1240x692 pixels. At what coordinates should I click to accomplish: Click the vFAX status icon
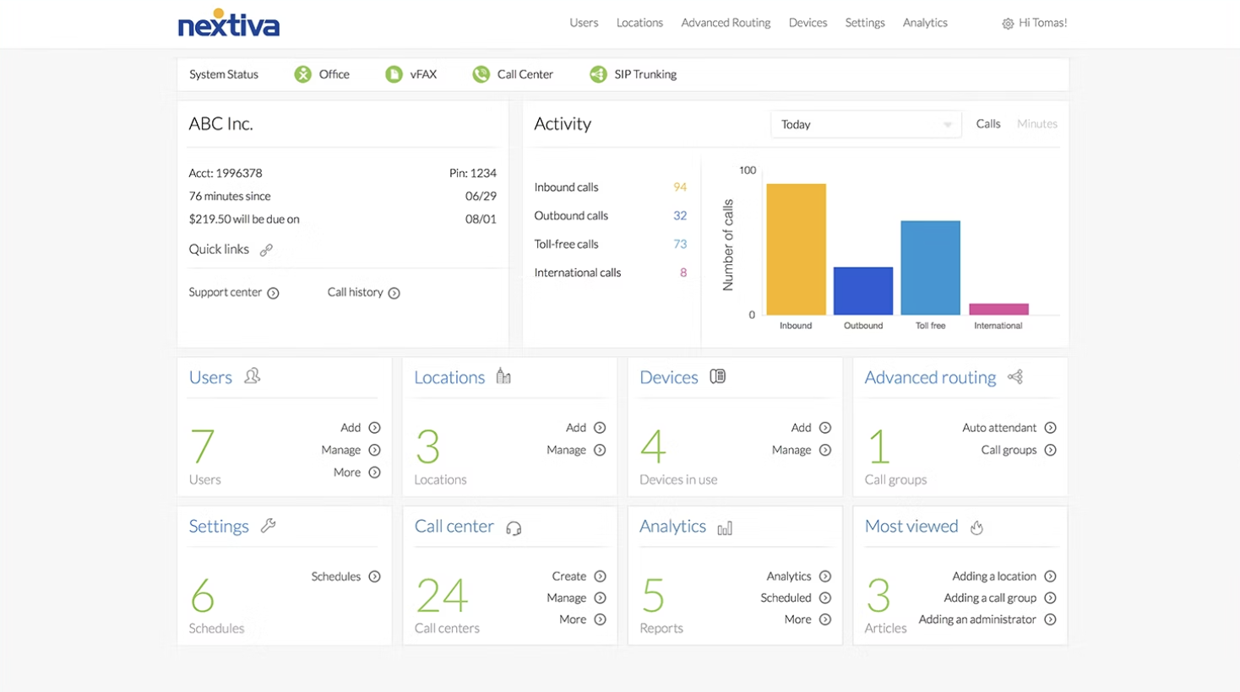394,74
